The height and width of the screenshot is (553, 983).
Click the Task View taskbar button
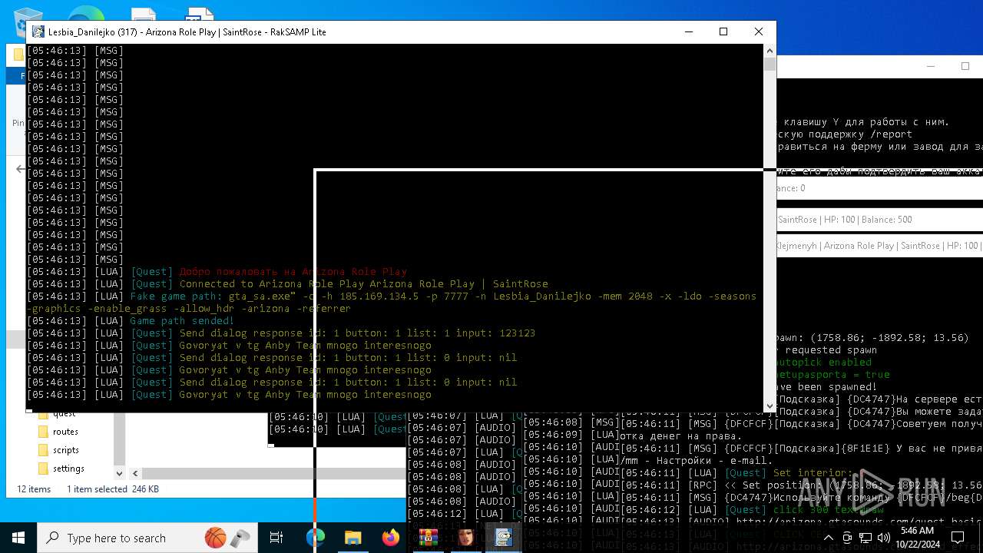point(276,538)
